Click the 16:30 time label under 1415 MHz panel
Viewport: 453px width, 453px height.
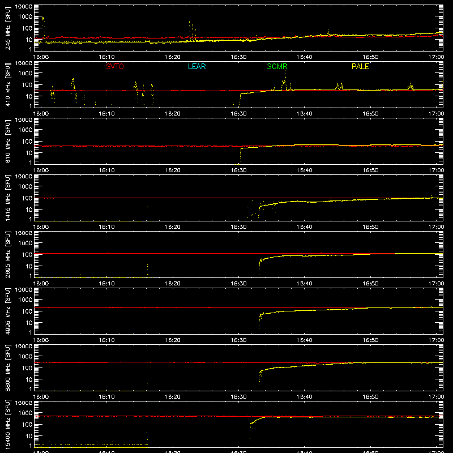(x=238, y=227)
